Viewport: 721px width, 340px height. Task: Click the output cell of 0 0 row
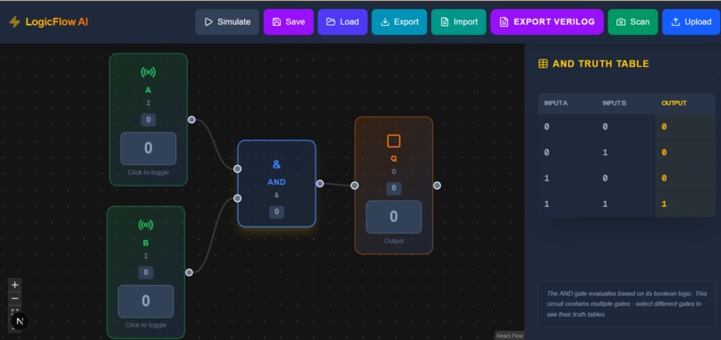[x=685, y=127]
